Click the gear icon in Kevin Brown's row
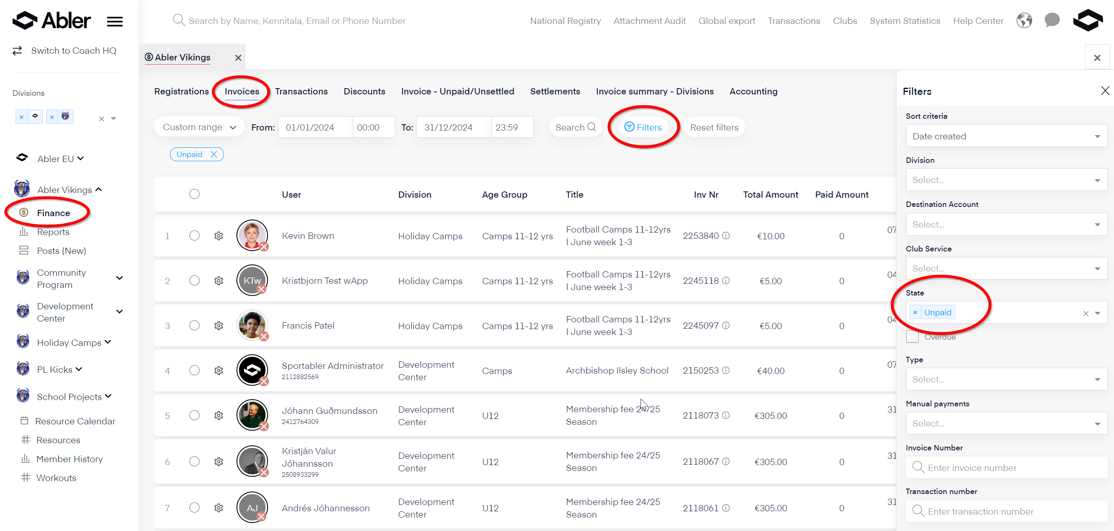1114x531 pixels. 219,236
